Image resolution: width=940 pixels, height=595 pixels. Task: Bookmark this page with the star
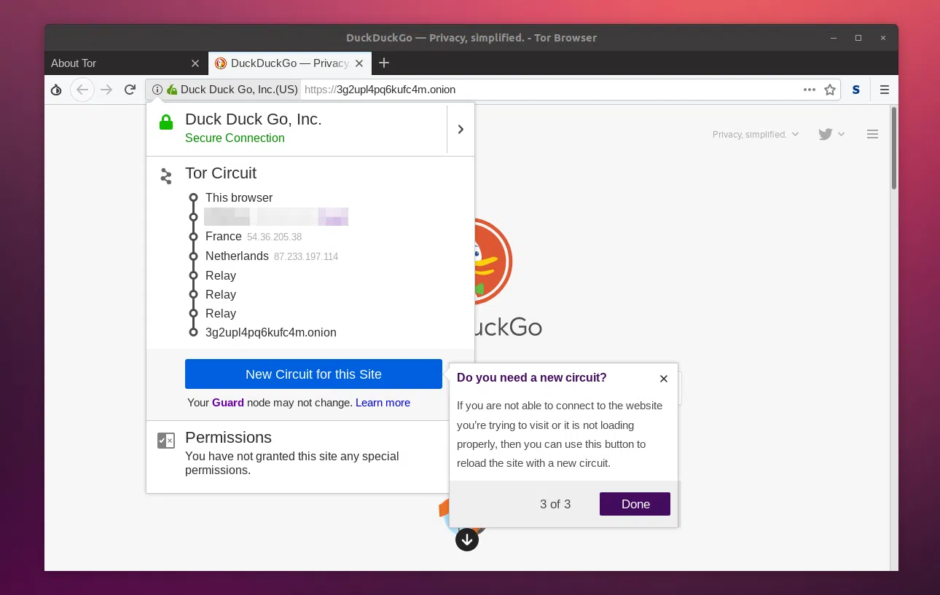829,90
